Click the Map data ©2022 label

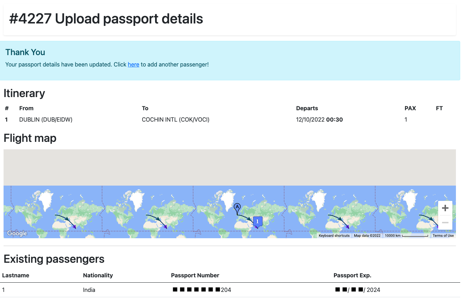pos(367,236)
